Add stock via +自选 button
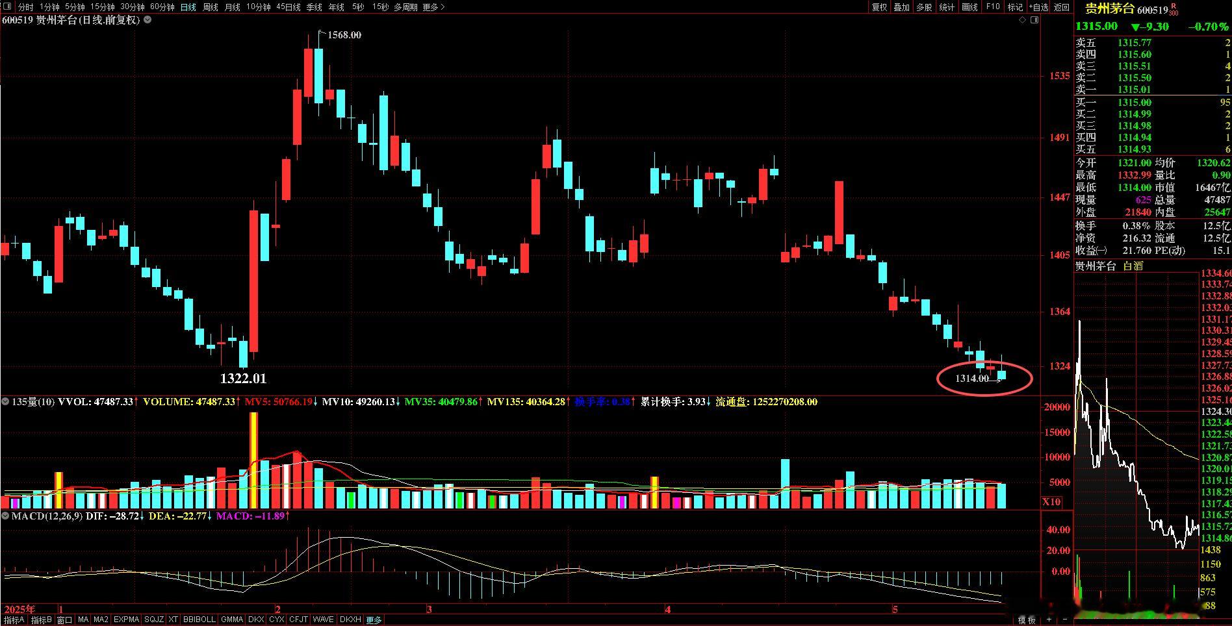The image size is (1232, 626). point(1038,7)
